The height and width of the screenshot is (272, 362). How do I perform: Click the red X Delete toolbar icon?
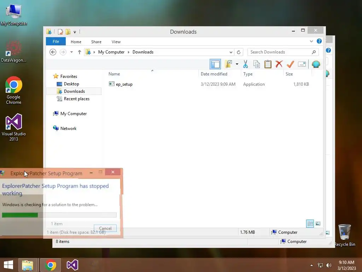point(279,64)
